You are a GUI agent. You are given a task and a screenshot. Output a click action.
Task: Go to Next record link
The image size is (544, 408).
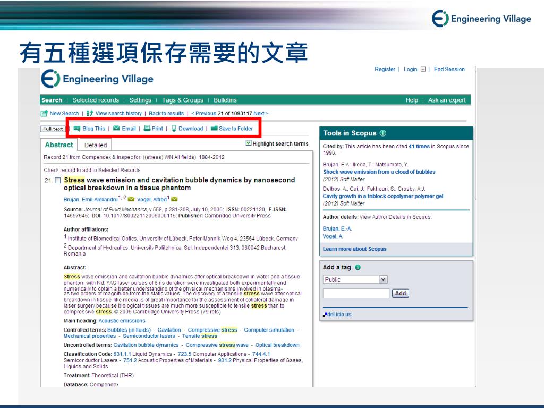coord(261,114)
